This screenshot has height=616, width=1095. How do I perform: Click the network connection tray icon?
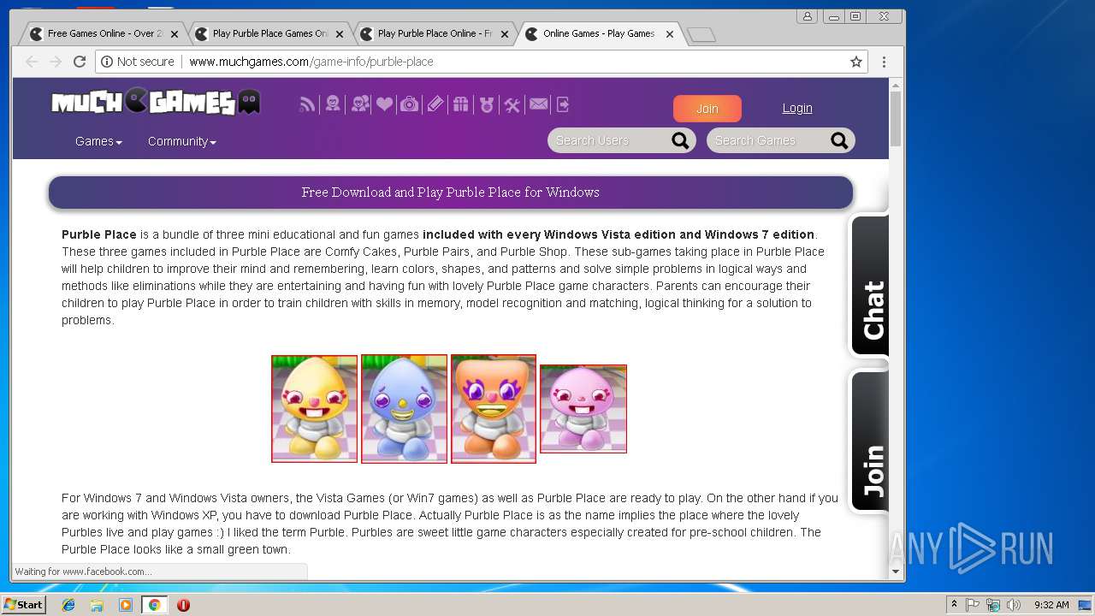(993, 605)
